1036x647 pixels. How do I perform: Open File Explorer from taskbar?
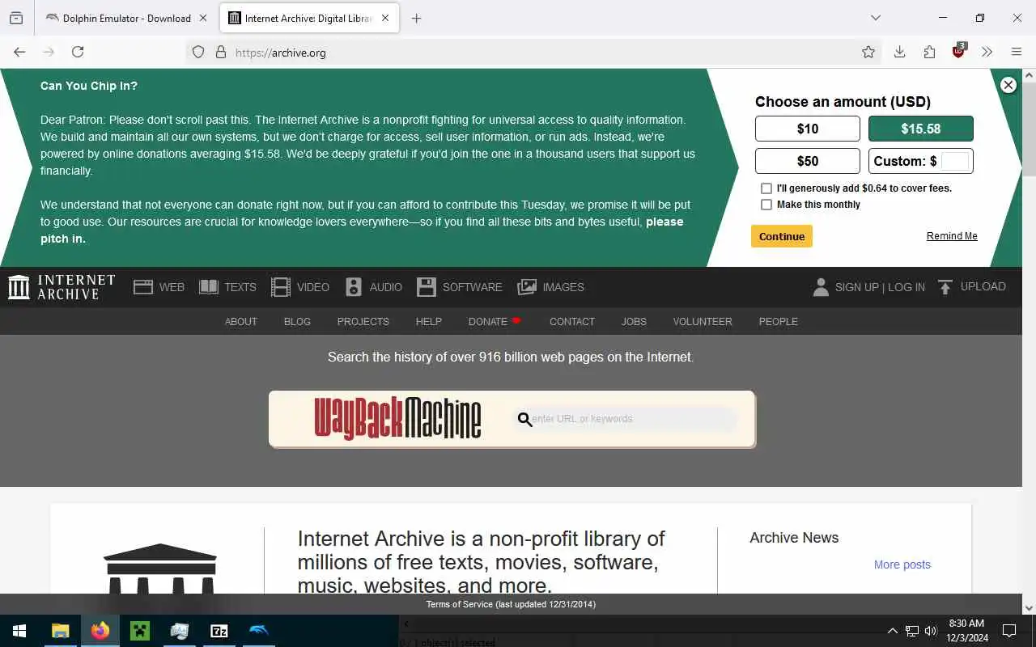(x=60, y=631)
